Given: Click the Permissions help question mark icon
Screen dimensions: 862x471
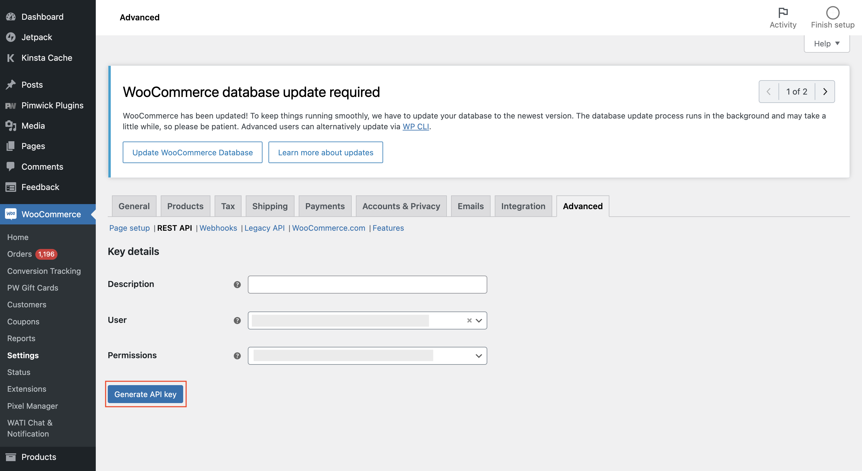Looking at the screenshot, I should pyautogui.click(x=237, y=355).
